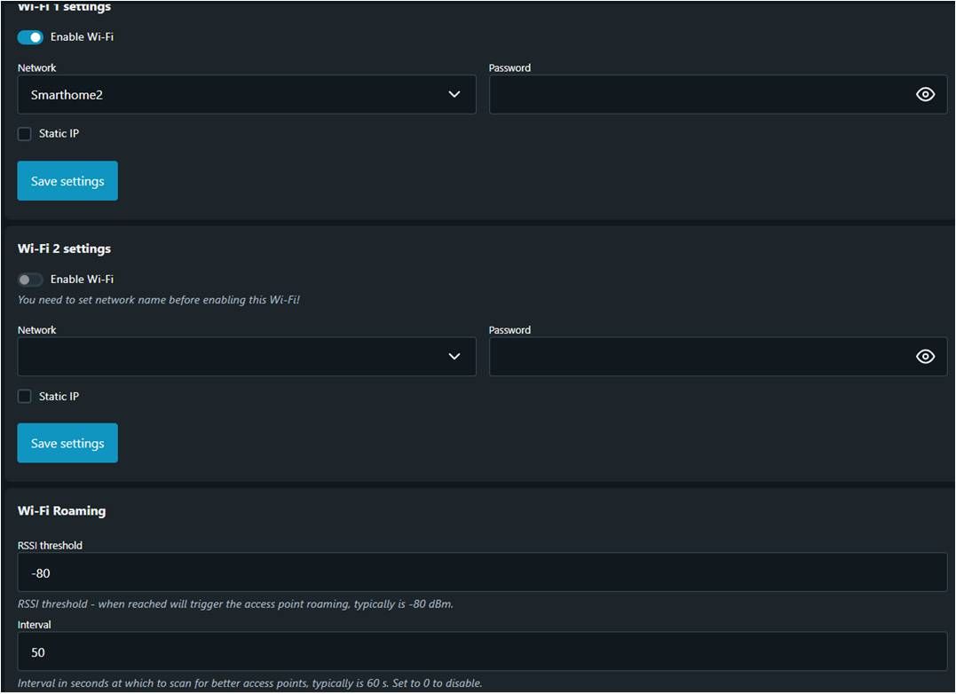Check Static IP box under Wi-Fi 1 settings
The width and height of the screenshot is (956, 694).
click(x=25, y=134)
